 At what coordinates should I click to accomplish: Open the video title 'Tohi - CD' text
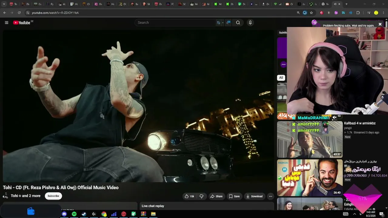[61, 187]
